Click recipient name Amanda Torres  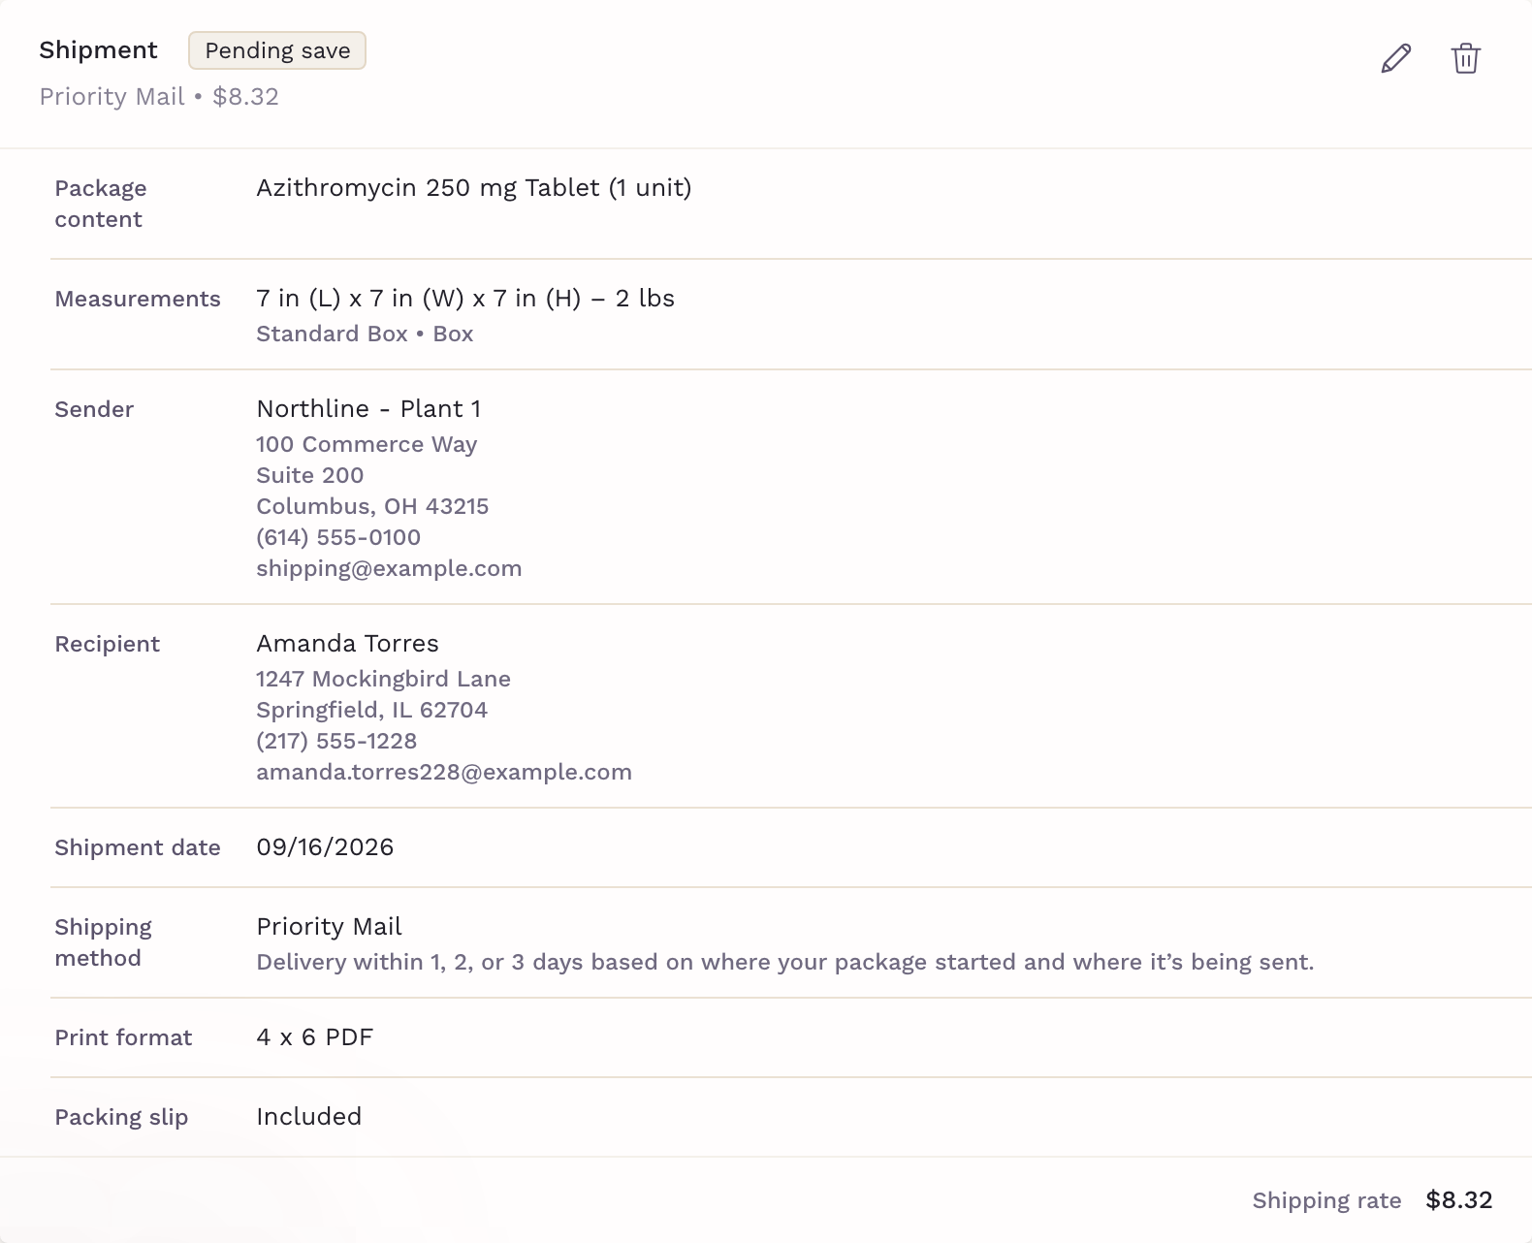pos(347,643)
